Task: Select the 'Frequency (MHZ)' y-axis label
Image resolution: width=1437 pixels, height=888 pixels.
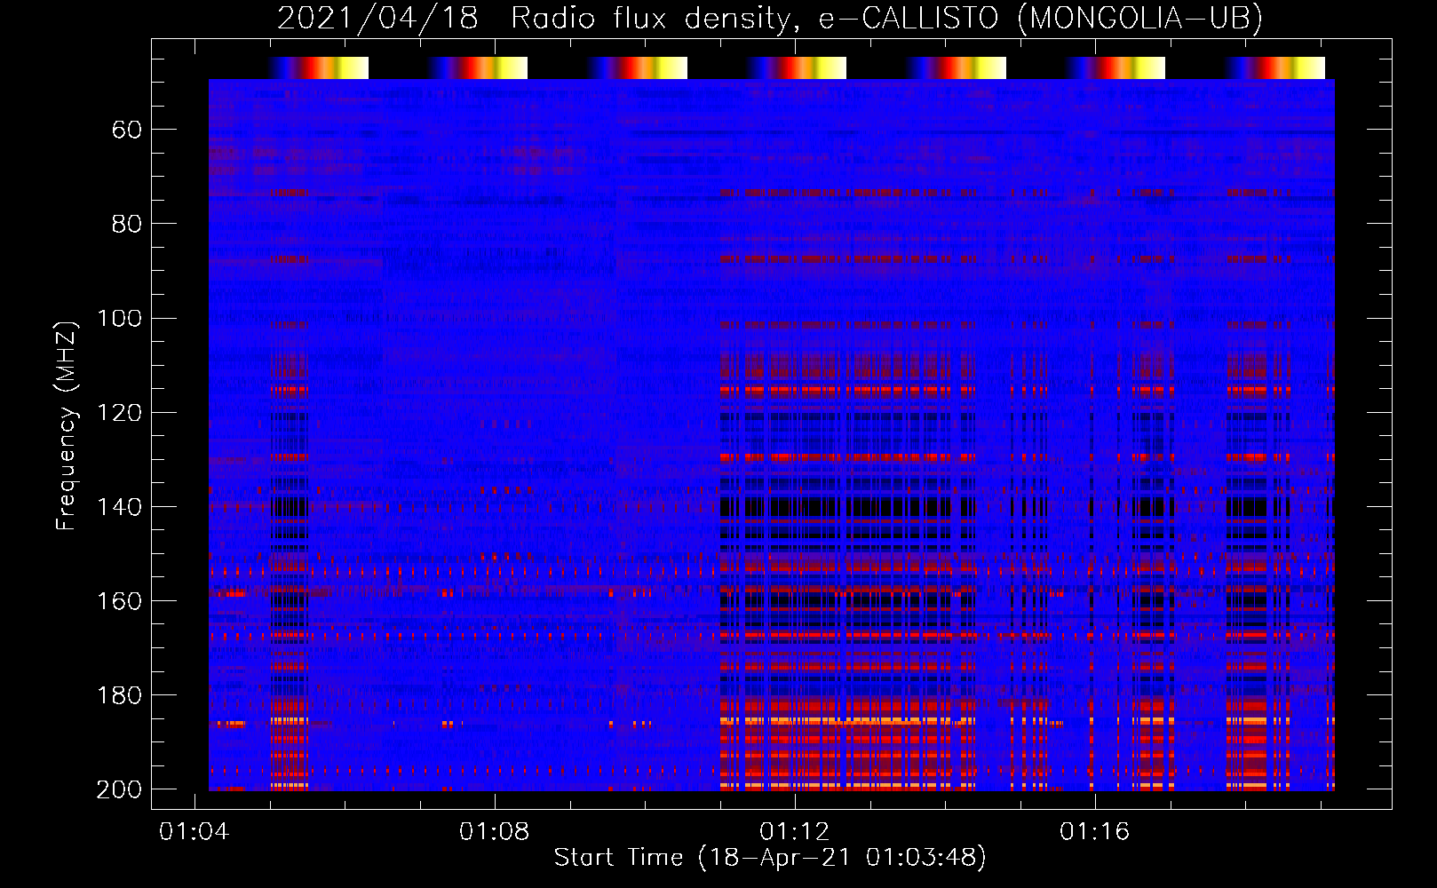Action: tap(67, 425)
